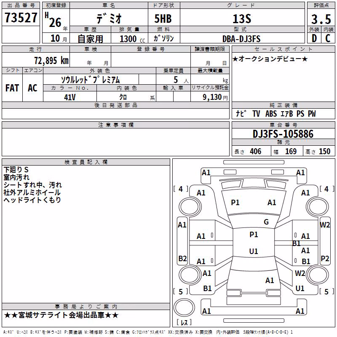Click the damage code legend at the bottom

(148, 332)
